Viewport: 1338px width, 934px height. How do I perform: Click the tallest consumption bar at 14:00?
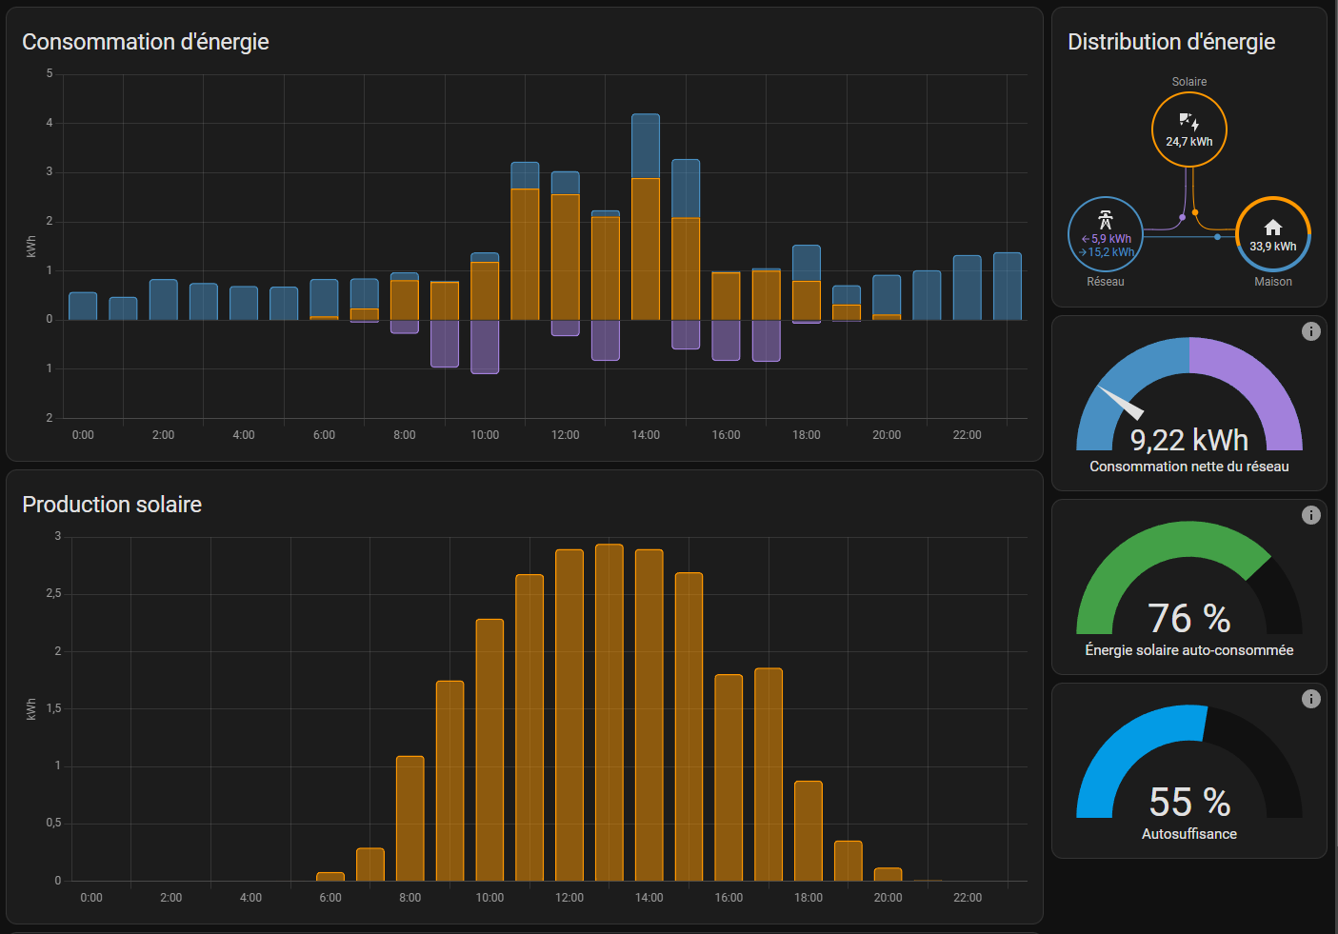(646, 219)
